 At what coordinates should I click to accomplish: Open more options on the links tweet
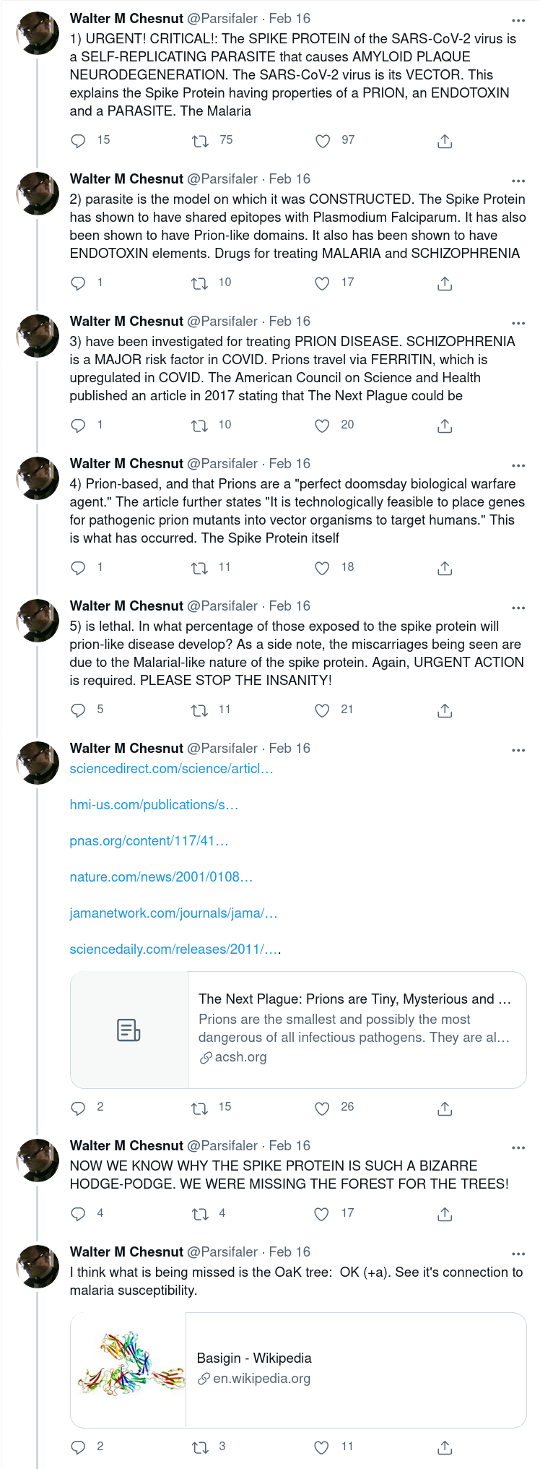click(x=518, y=750)
